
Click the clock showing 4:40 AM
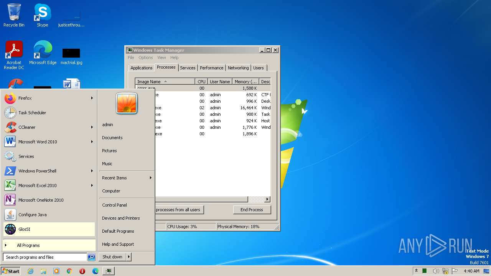pos(471,271)
